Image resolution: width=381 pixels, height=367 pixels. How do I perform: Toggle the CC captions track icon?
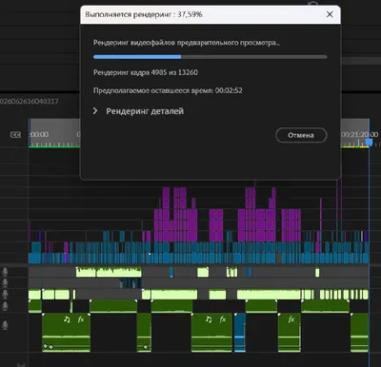pos(15,135)
